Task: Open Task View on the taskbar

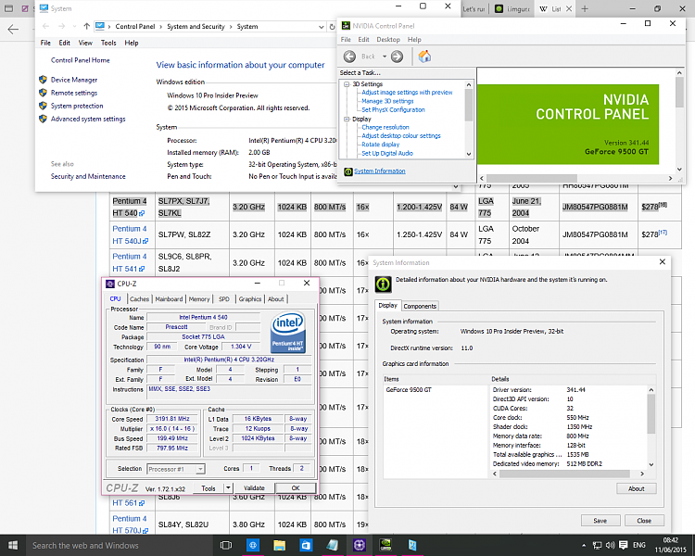Action: click(226, 546)
